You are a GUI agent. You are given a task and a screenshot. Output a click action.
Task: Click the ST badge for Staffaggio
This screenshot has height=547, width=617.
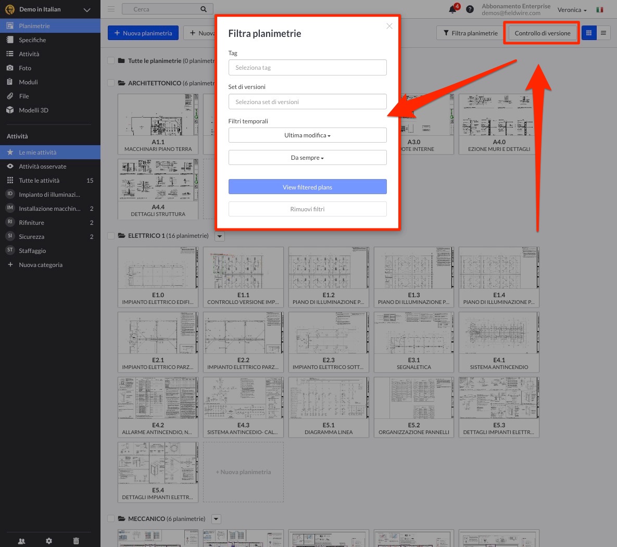(x=10, y=250)
